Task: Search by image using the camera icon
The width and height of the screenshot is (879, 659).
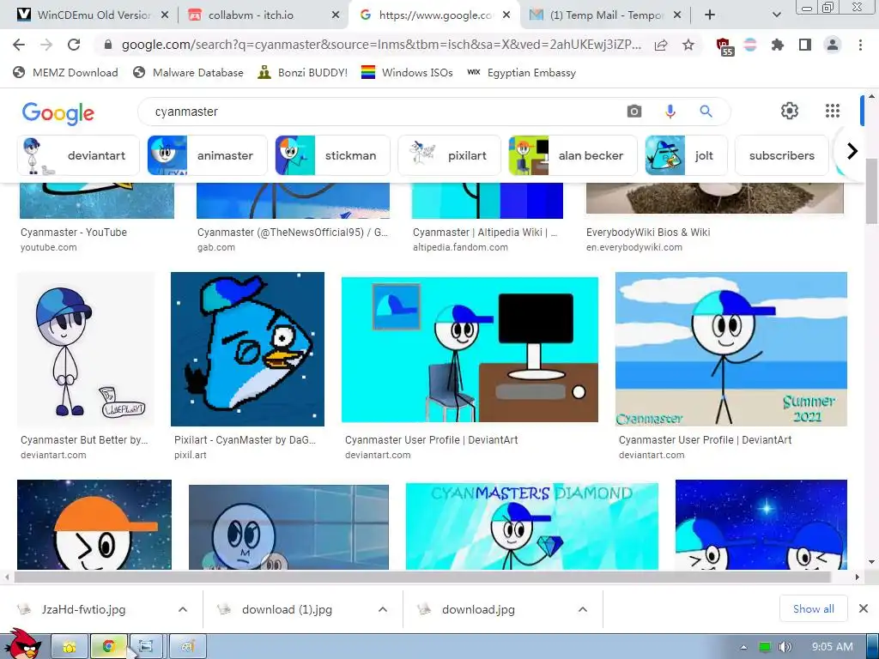Action: [634, 112]
